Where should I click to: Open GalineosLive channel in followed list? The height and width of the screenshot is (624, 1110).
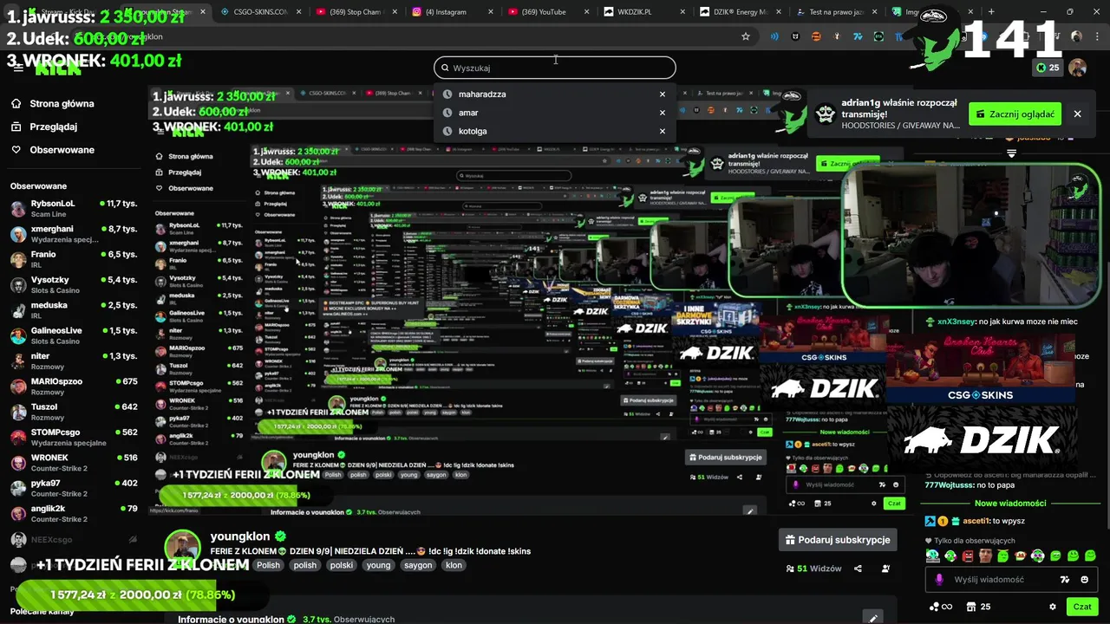74,335
